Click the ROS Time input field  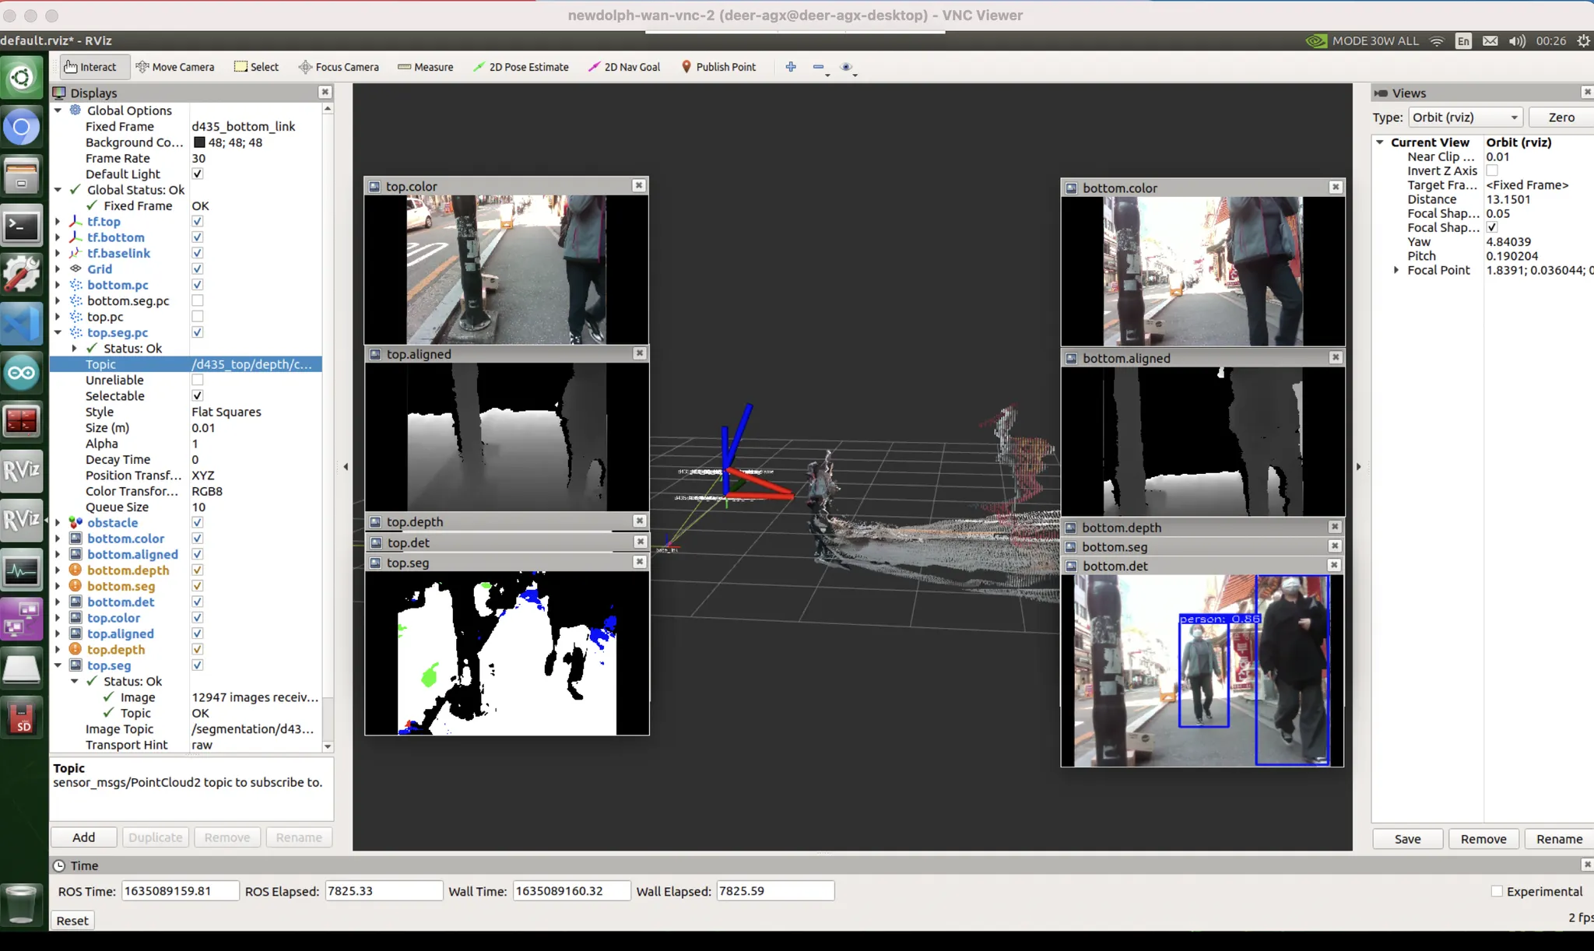coord(180,891)
